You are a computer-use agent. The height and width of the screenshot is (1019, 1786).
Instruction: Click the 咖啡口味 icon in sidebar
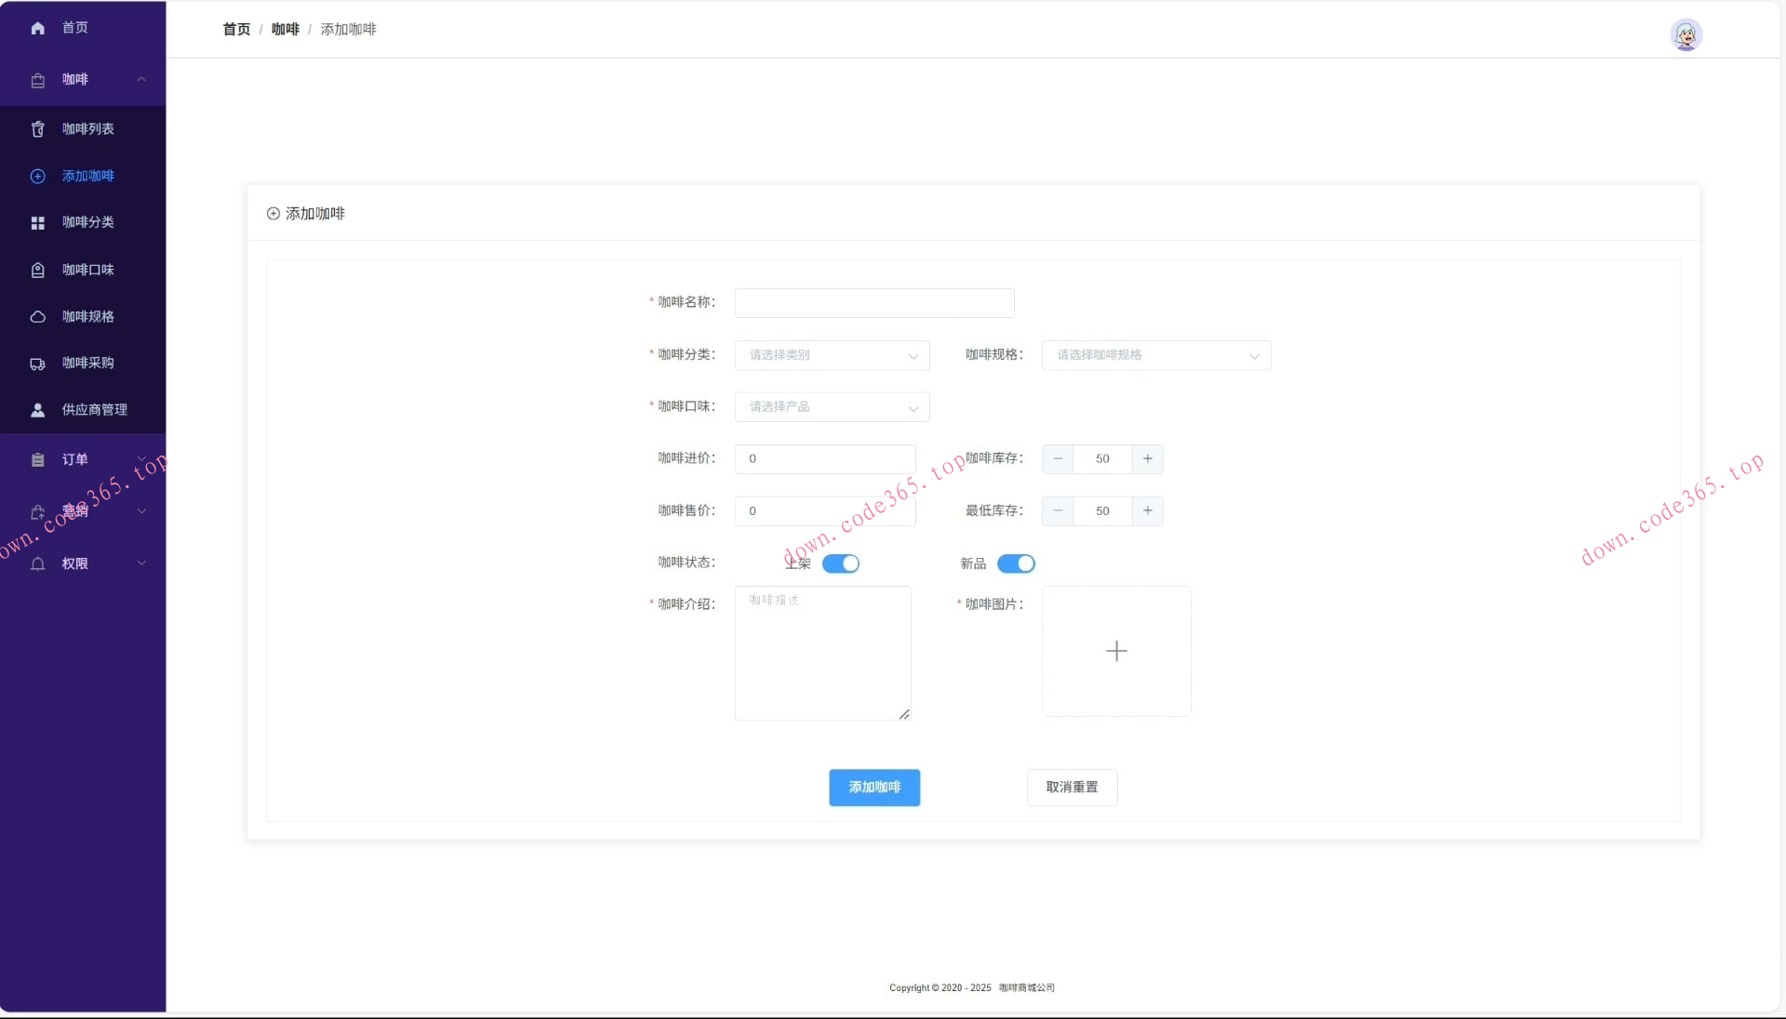pos(38,270)
